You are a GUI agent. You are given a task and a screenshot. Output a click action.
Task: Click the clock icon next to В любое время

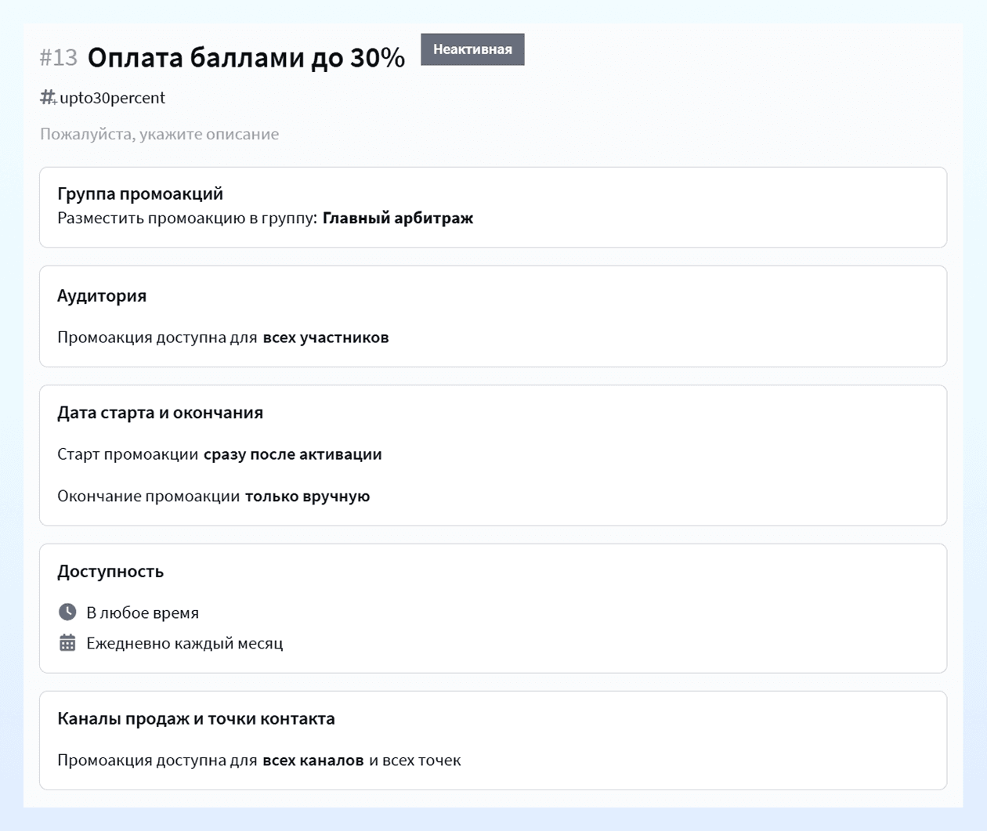67,612
